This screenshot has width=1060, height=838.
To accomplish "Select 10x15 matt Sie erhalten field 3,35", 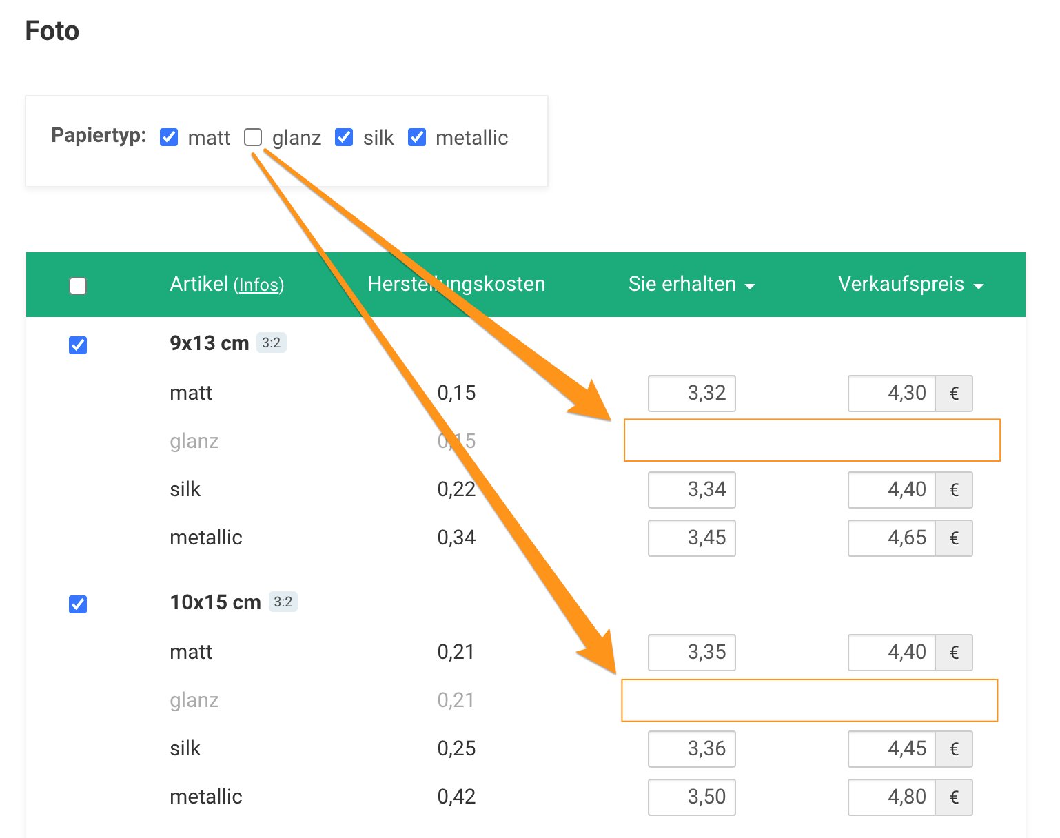I will [x=691, y=653].
